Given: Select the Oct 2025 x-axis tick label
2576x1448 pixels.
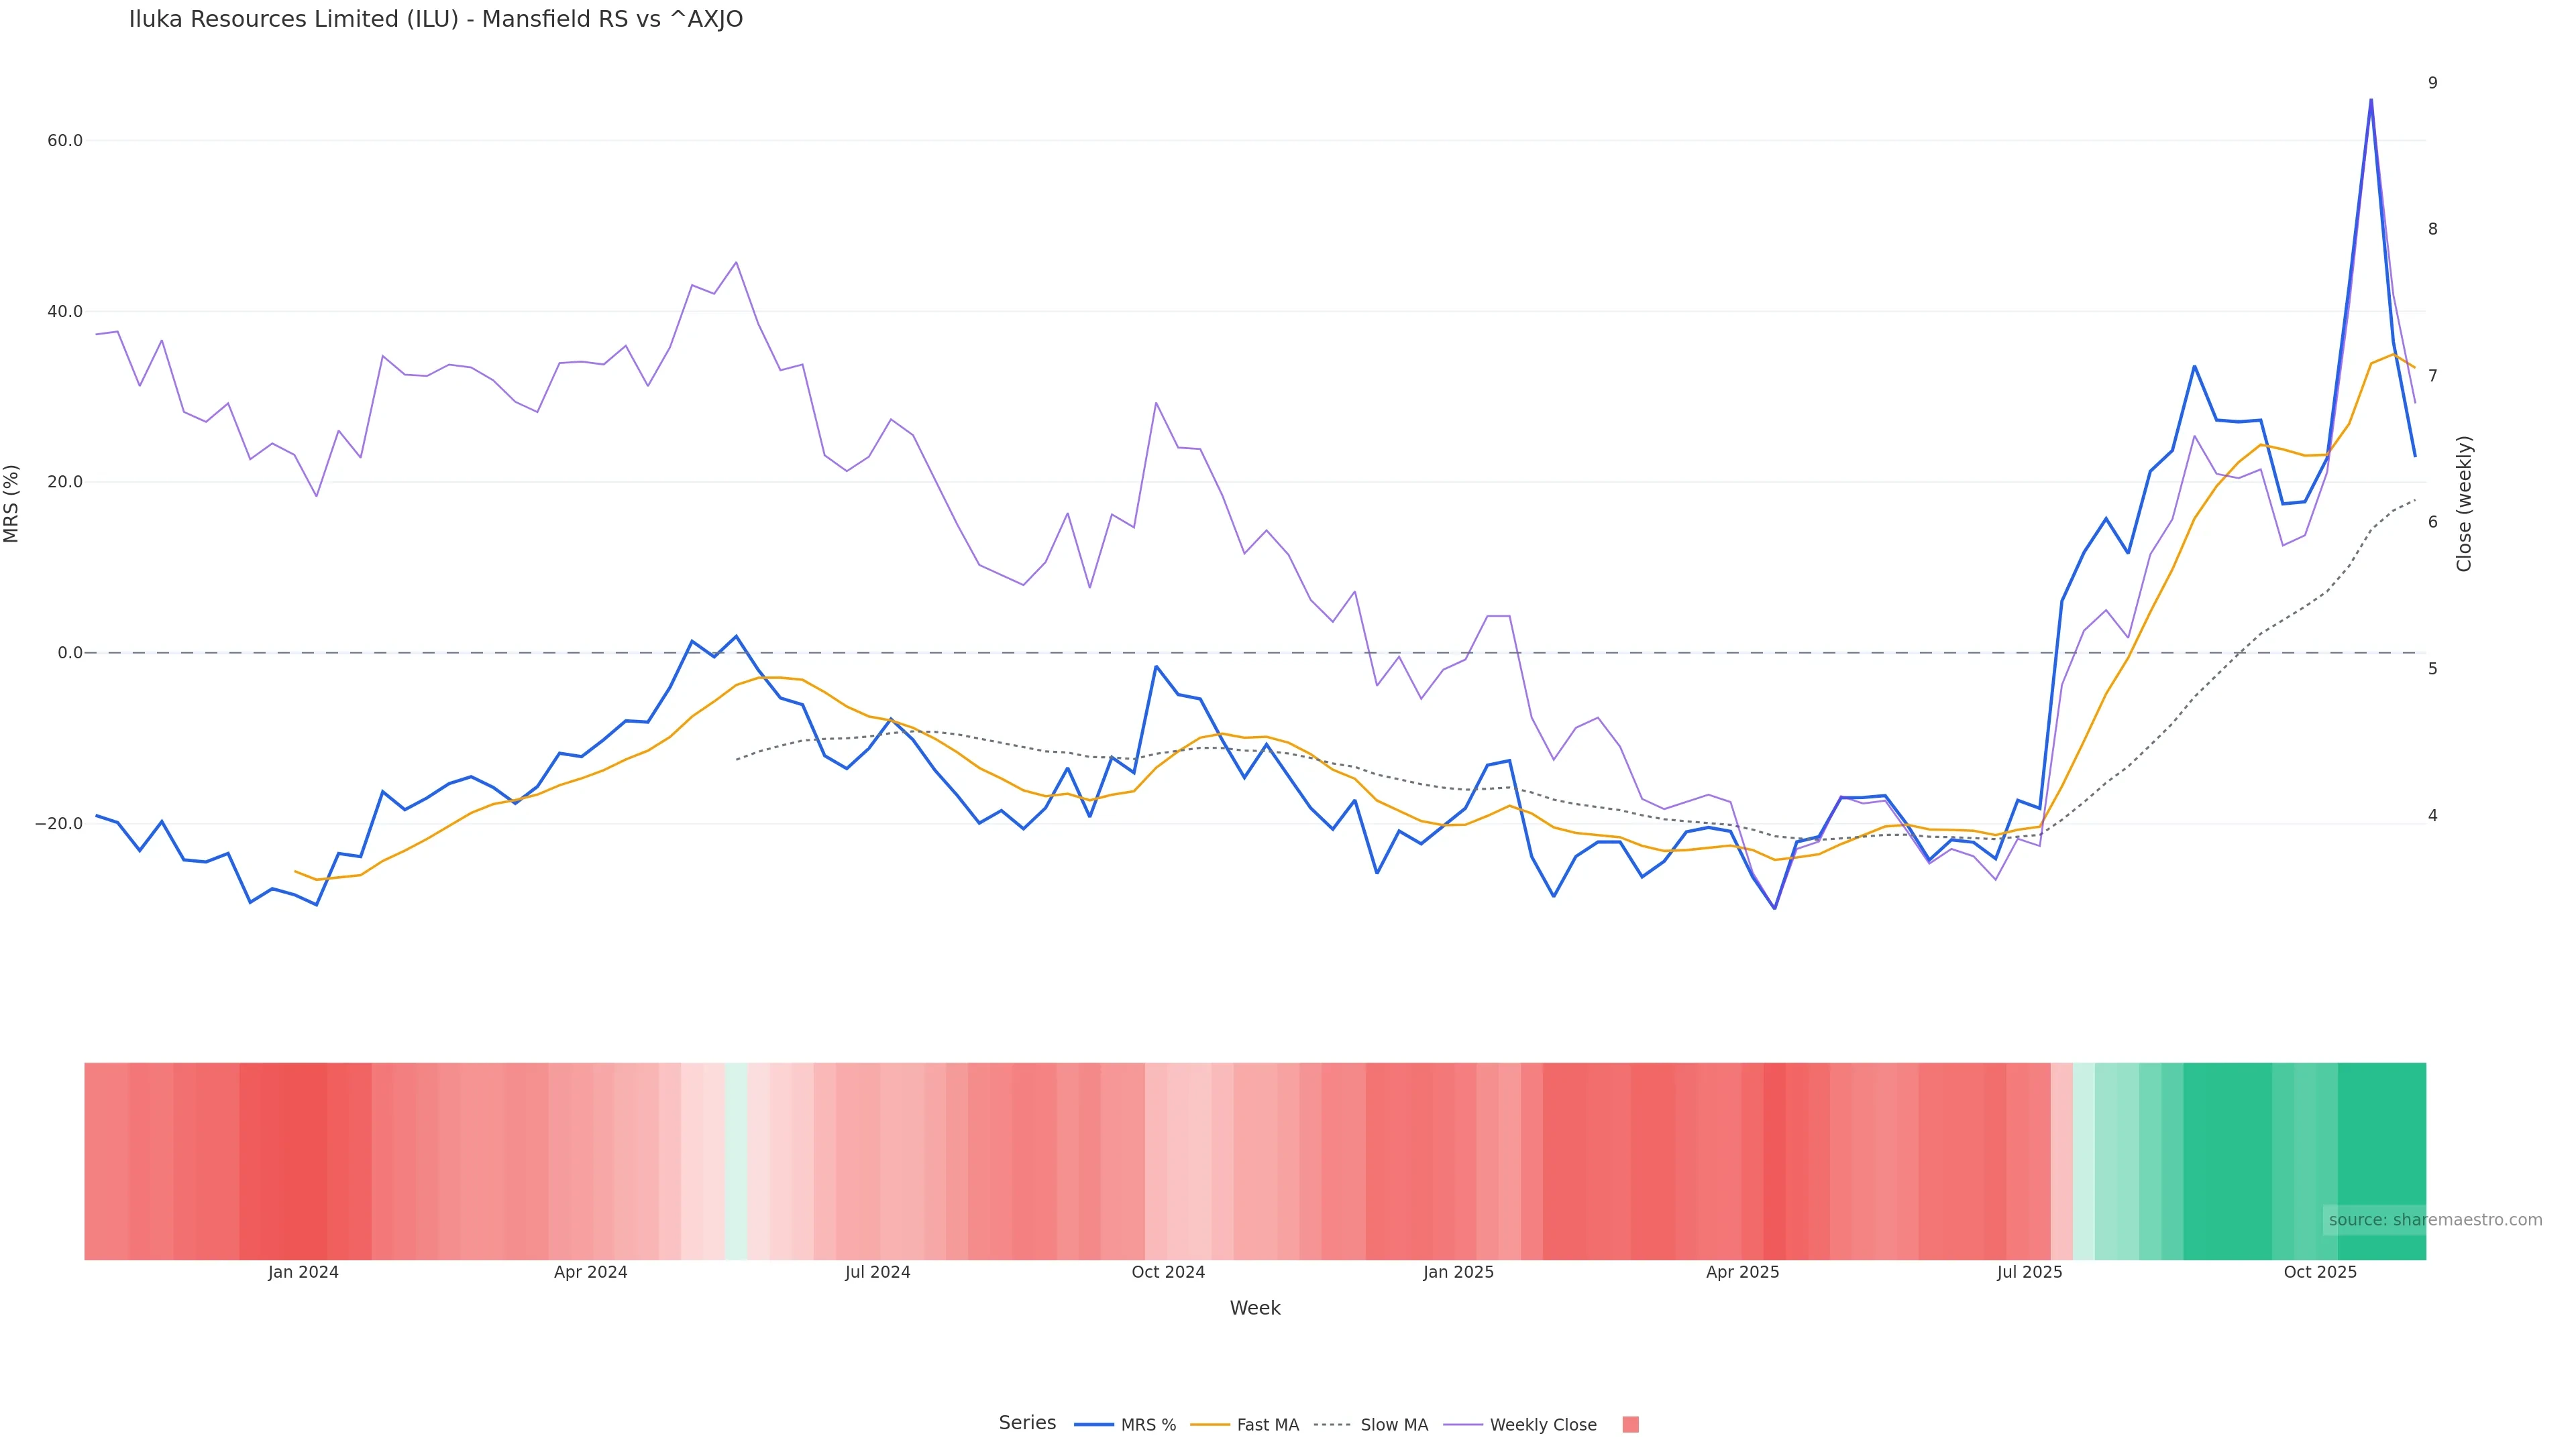Looking at the screenshot, I should (x=2320, y=1273).
